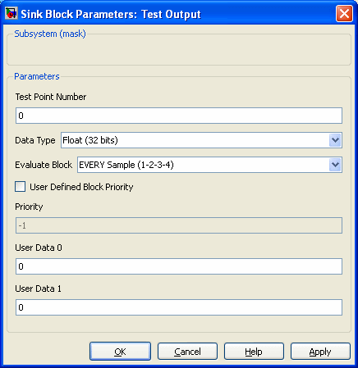Viewport: 358px width, 368px height.
Task: Click the Parameters group heading
Action: point(37,76)
